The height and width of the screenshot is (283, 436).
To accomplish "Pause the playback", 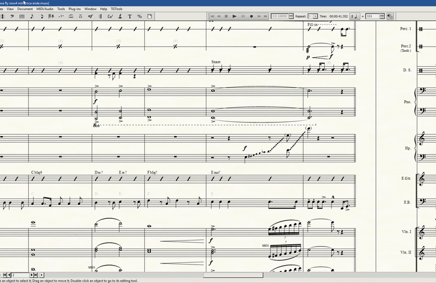I will click(x=243, y=16).
